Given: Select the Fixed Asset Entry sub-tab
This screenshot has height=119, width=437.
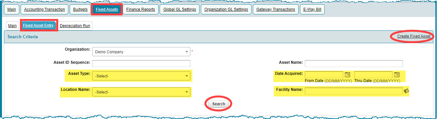Looking at the screenshot, I should click(38, 25).
